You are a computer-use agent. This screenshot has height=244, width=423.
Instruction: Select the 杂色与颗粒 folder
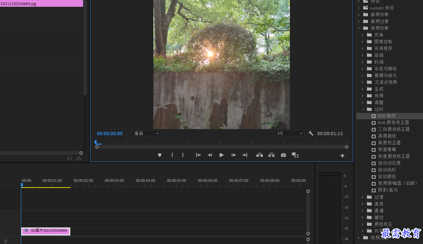pos(385,69)
